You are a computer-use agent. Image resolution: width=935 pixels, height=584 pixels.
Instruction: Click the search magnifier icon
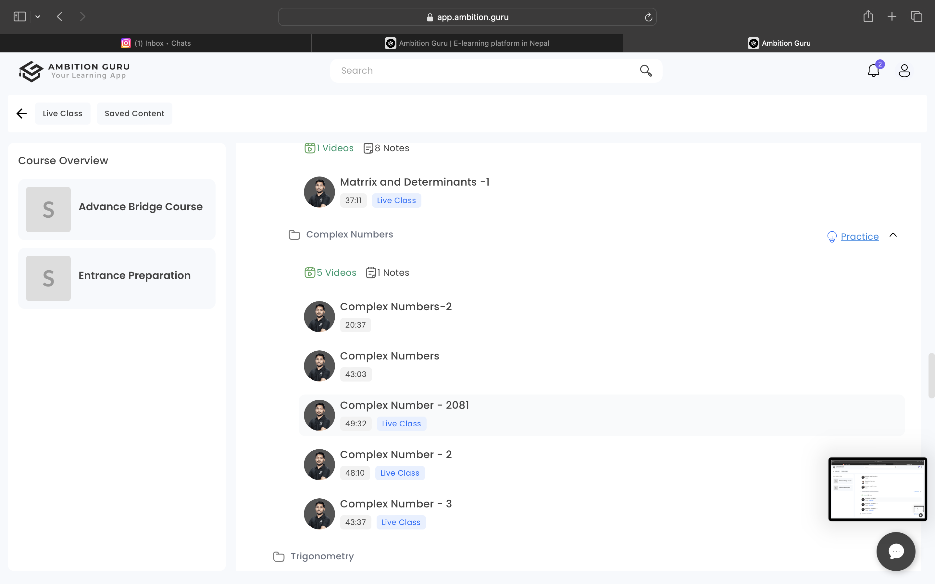646,71
